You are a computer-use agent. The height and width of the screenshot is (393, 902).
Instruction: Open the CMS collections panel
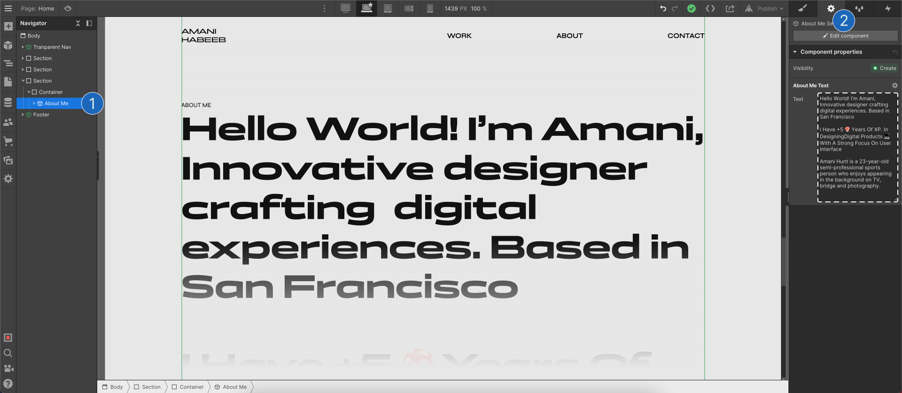point(8,102)
